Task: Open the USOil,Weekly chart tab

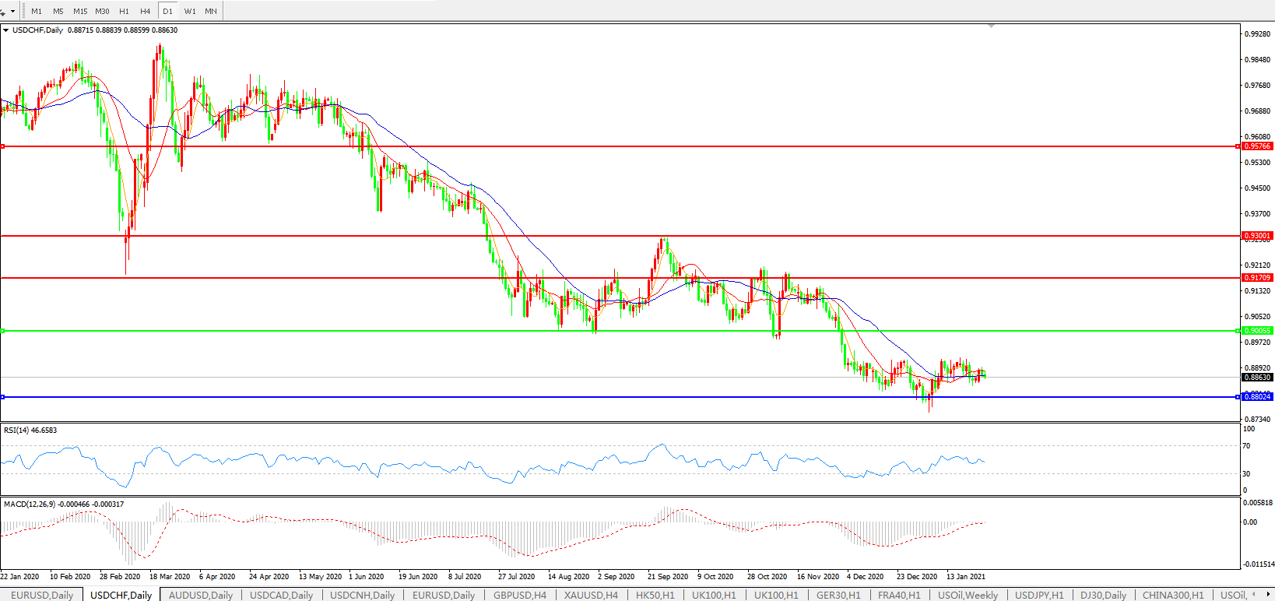Action: 968,595
